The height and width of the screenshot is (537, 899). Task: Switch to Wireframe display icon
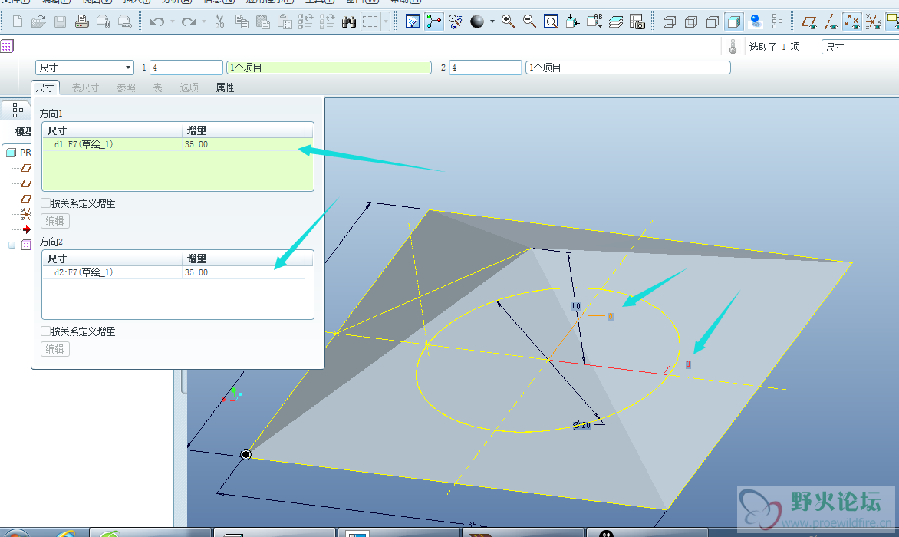669,21
